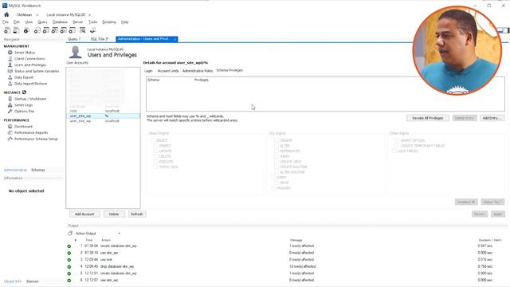Open the inspector info toolbar icon

(26, 30)
